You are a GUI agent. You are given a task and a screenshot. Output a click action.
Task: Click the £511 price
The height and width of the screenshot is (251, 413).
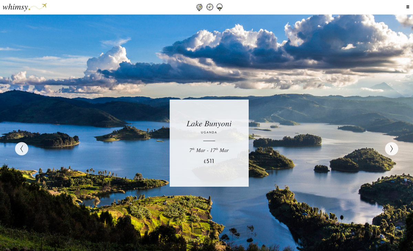pos(209,161)
